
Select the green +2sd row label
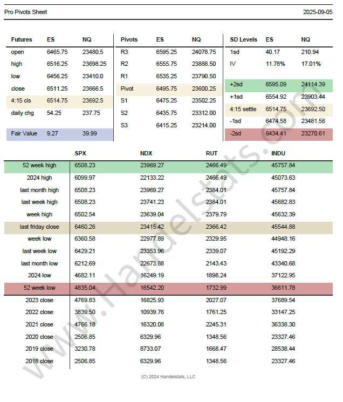237,85
